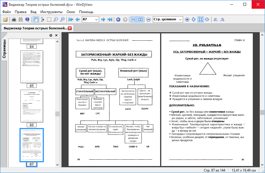Screen dimensions: 265x173
Task: Activate the zoom rectangle tool
Action: pyautogui.click(x=62, y=19)
